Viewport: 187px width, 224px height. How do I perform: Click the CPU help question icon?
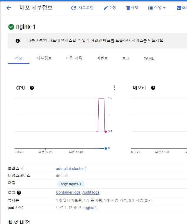[x=32, y=88]
